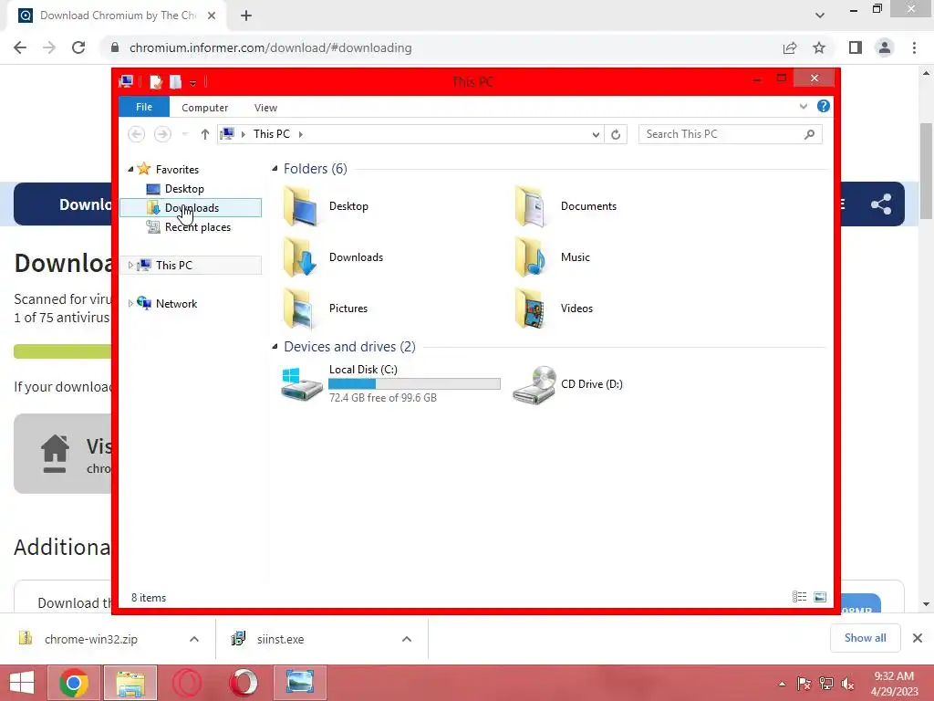Collapse the Favorites tree node
The width and height of the screenshot is (934, 701).
pyautogui.click(x=130, y=170)
